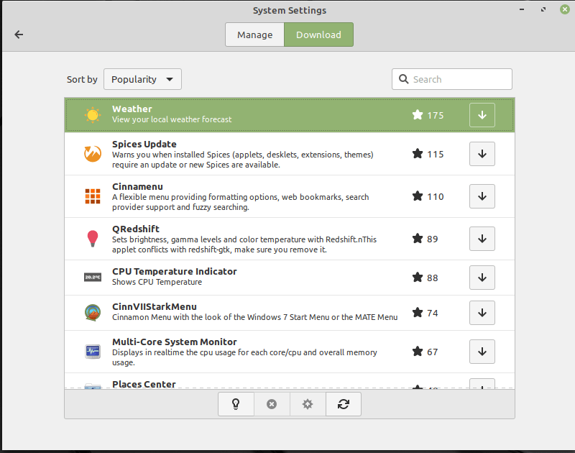Click the search magnifier icon
The height and width of the screenshot is (453, 575).
[403, 79]
